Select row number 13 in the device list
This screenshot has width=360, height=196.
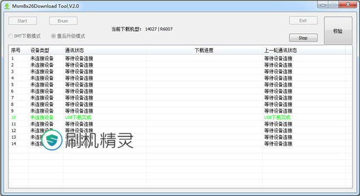click(x=180, y=137)
